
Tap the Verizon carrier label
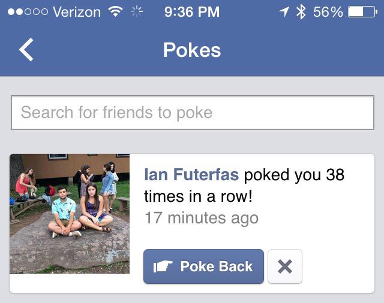(77, 12)
